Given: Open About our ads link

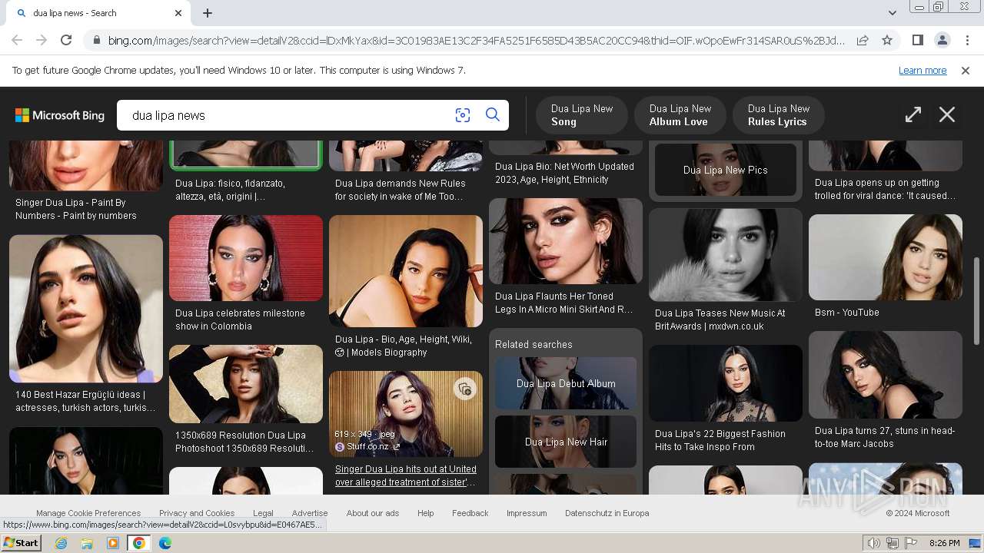Looking at the screenshot, I should tap(373, 513).
